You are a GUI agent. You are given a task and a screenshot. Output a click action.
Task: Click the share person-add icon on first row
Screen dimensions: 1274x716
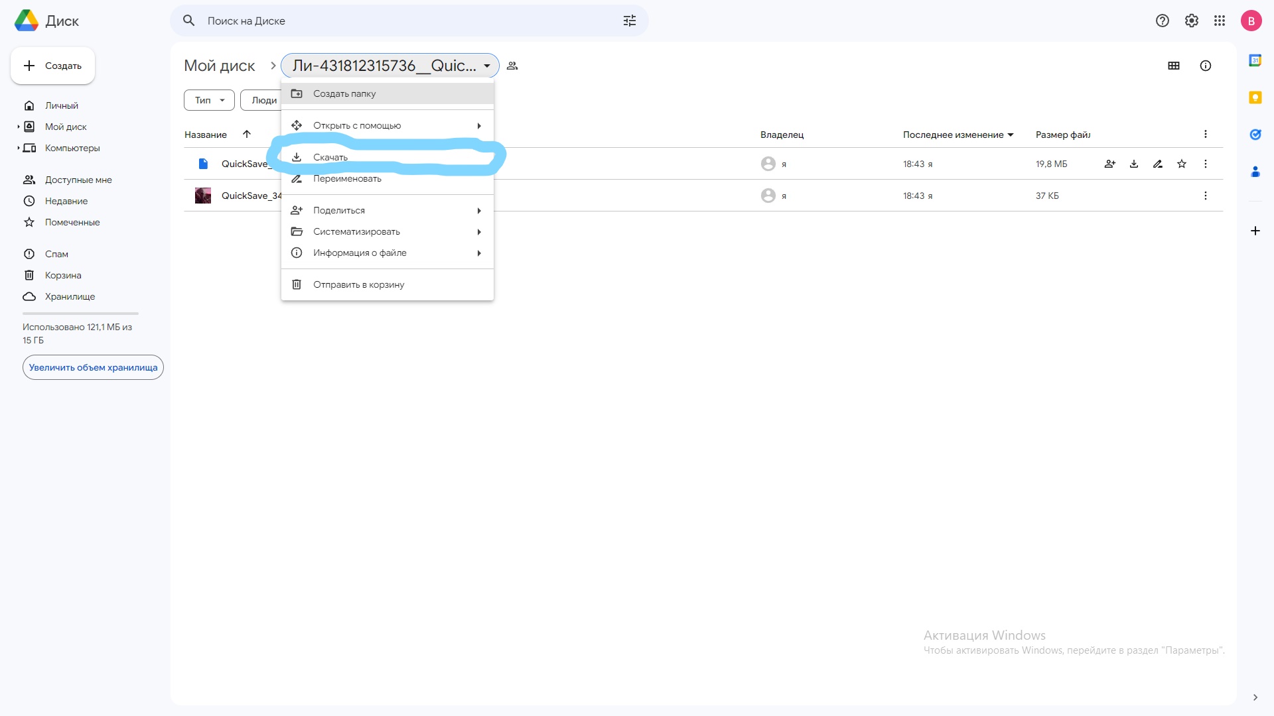point(1110,164)
